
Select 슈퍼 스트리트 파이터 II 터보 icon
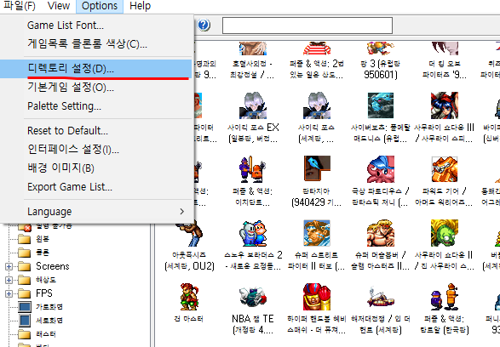[317, 233]
